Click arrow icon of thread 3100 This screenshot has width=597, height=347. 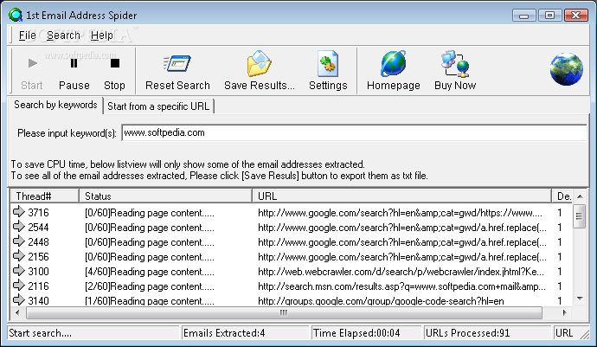pos(19,271)
